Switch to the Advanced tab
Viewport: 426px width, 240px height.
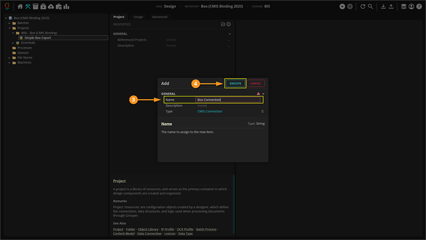coord(160,17)
